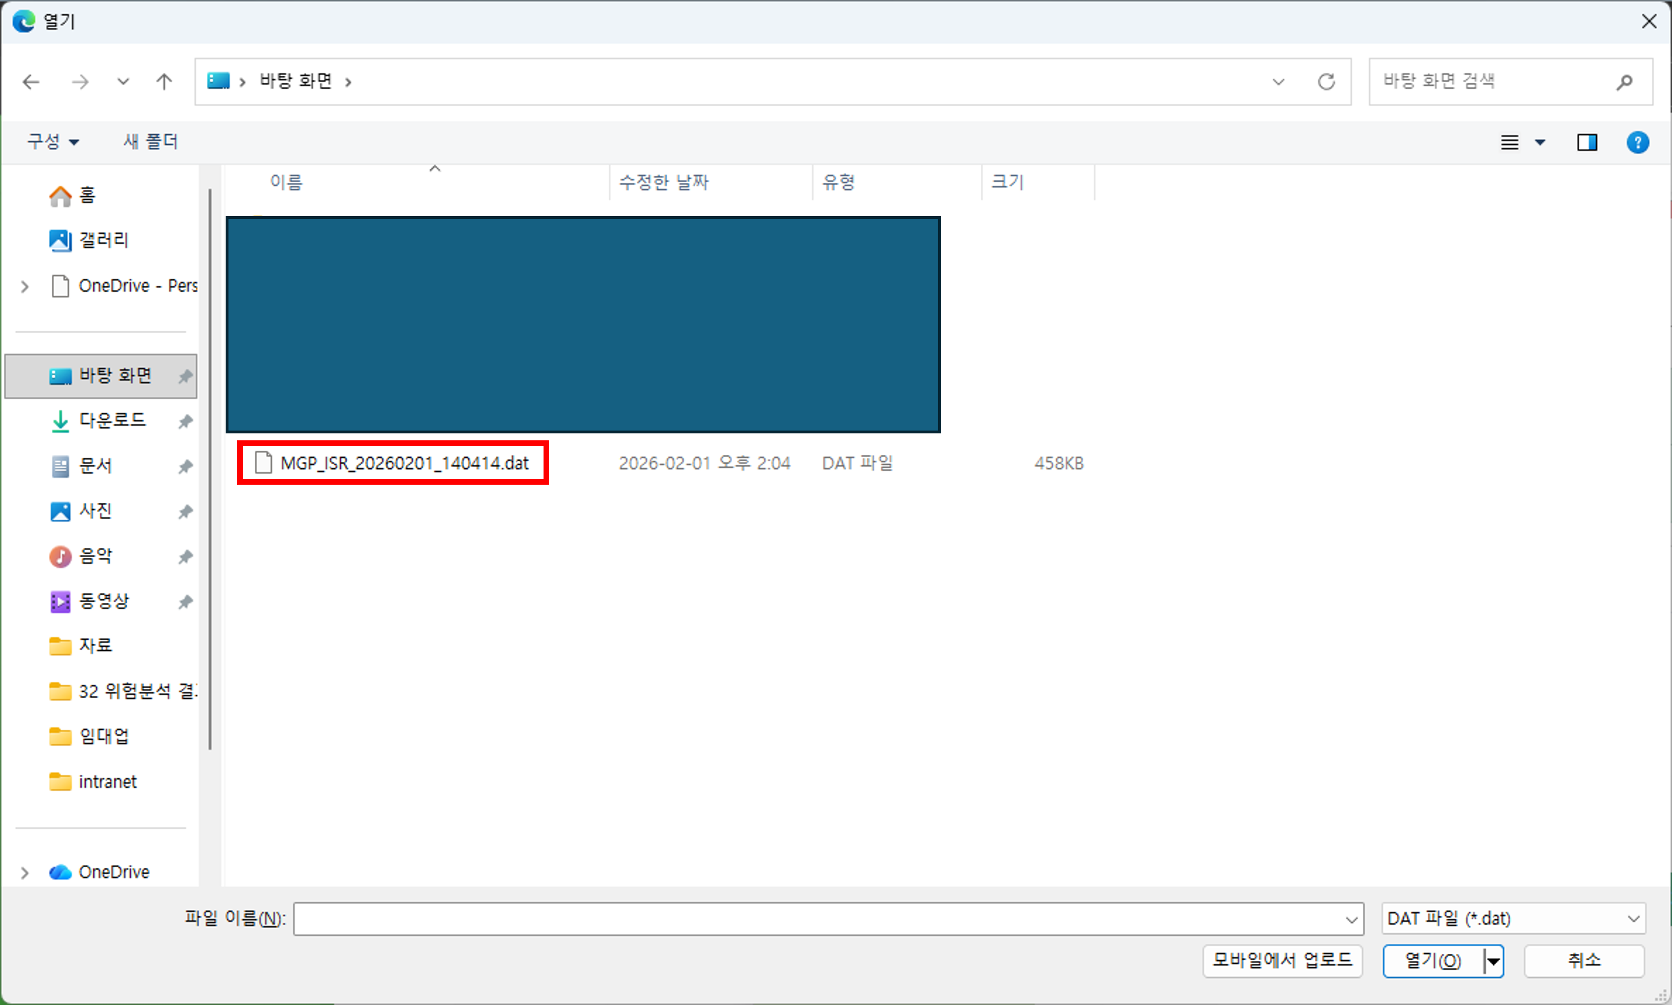Toggle the preview pane icon
The width and height of the screenshot is (1672, 1005).
pyautogui.click(x=1587, y=142)
